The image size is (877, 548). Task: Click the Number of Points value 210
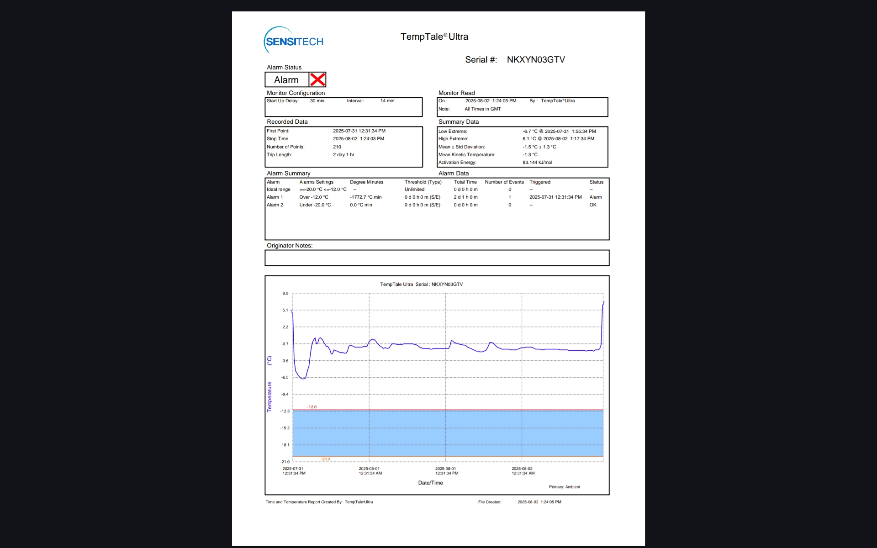coord(337,147)
